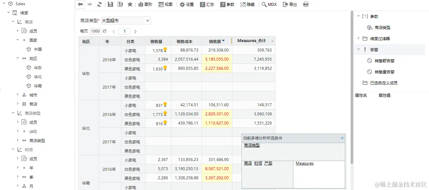Click the 导出 export icon
Viewport: 429px width, 190px height.
coord(289,4)
